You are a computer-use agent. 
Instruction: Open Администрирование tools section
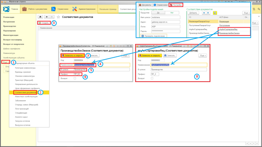coord(74,9)
